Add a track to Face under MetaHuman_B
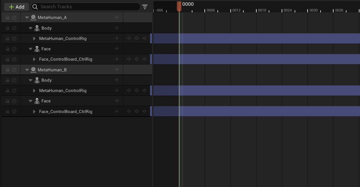360x187 pixels. (117, 101)
